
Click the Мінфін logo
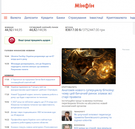[x=84, y=6]
